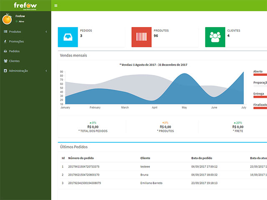Expand the Produtos submenu chevron
This screenshot has height=200, width=267.
click(x=46, y=32)
